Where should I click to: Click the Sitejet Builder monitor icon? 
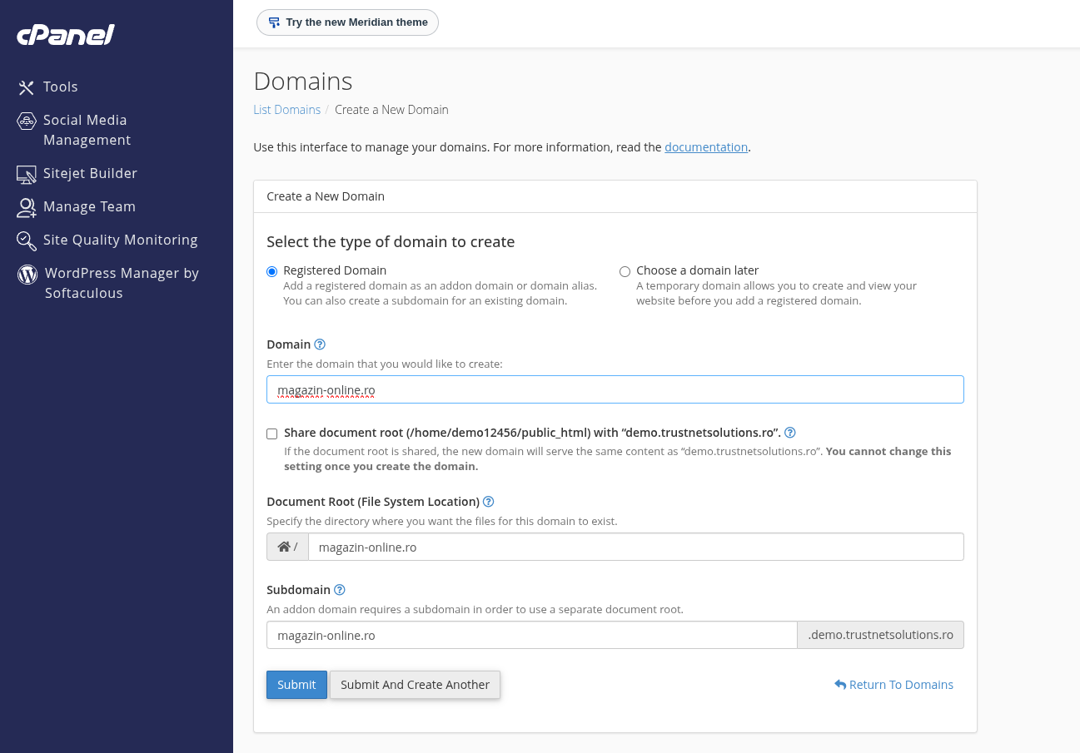point(27,174)
